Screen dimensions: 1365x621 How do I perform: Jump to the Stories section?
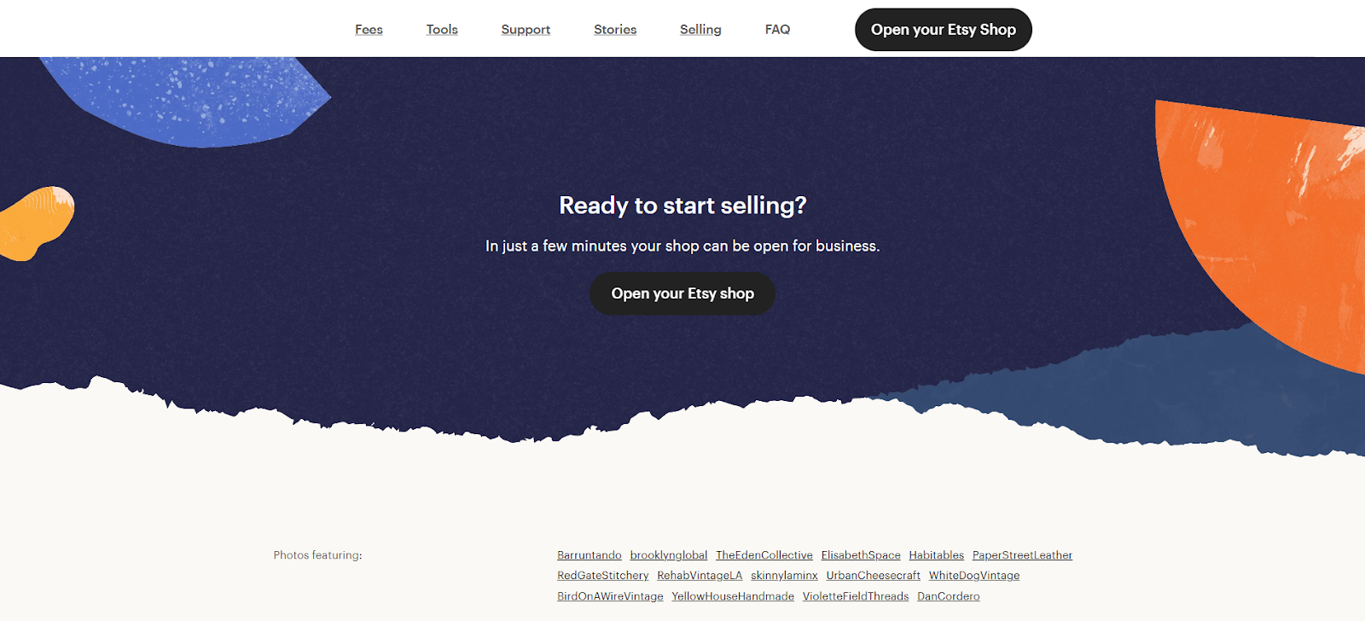point(615,29)
